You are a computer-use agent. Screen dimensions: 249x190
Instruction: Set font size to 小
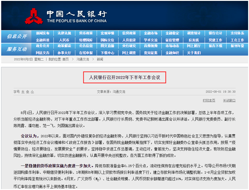pyautogui.click(x=32, y=92)
